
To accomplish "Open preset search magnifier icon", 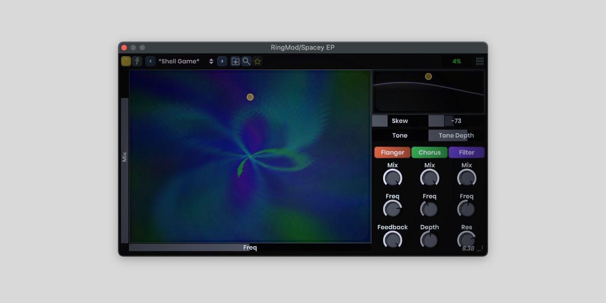I will pos(246,61).
